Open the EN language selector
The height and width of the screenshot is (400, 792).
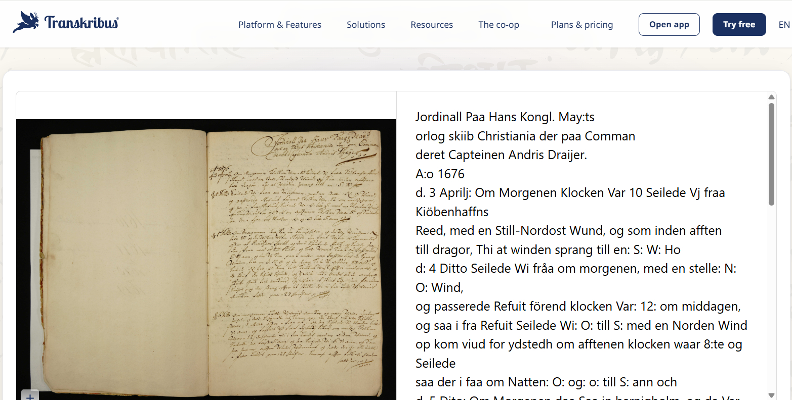point(783,25)
